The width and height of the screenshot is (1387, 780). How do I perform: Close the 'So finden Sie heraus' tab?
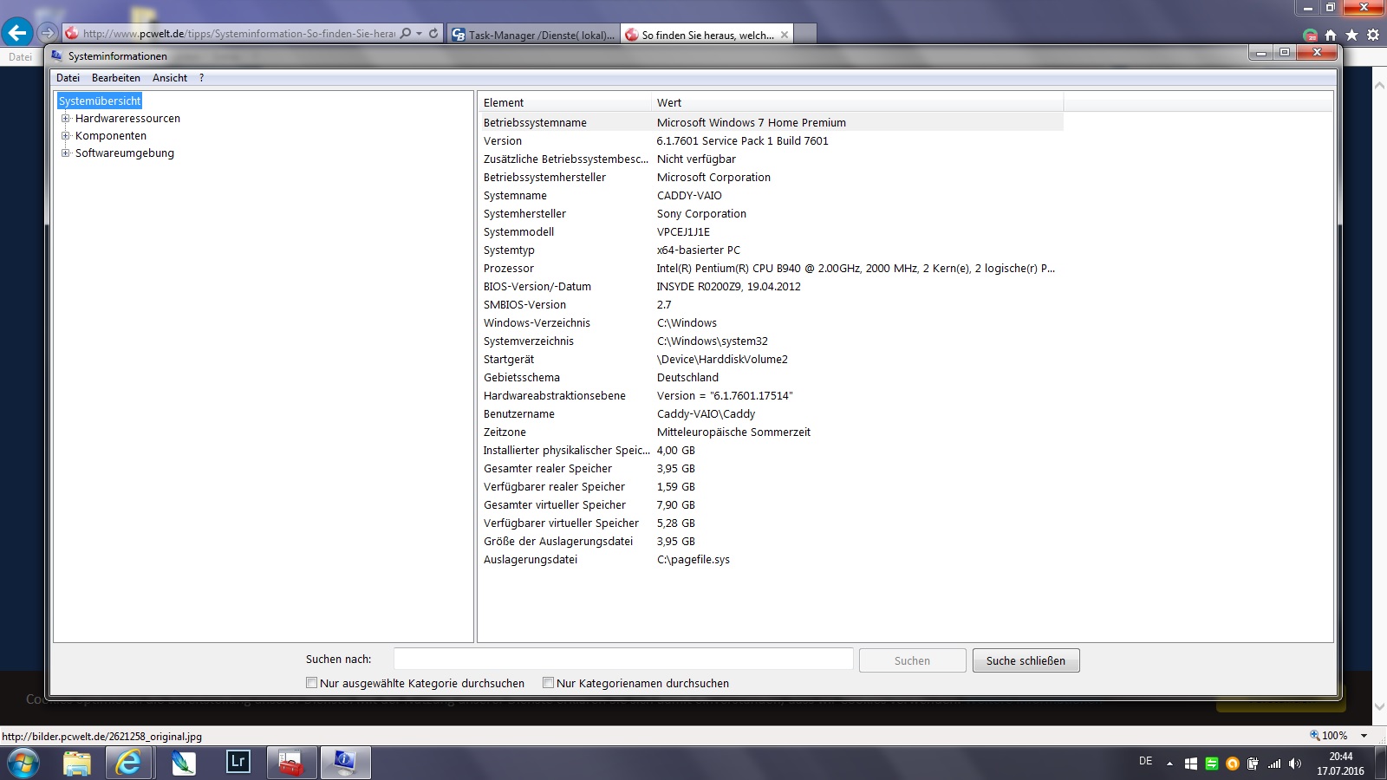(785, 35)
